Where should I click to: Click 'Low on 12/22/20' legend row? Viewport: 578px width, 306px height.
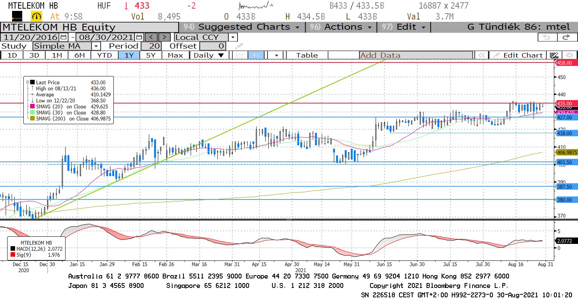click(71, 100)
